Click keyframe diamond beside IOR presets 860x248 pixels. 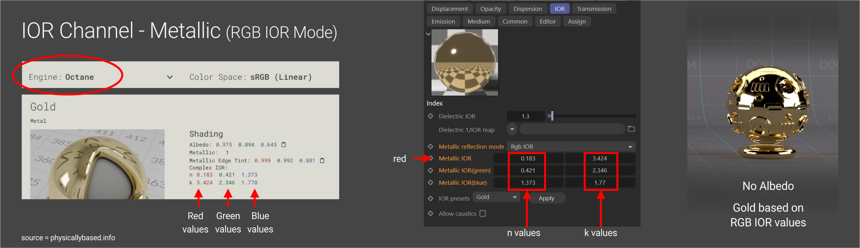point(431,198)
